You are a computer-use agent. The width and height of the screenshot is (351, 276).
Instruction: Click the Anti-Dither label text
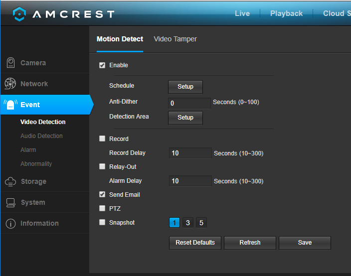(123, 102)
